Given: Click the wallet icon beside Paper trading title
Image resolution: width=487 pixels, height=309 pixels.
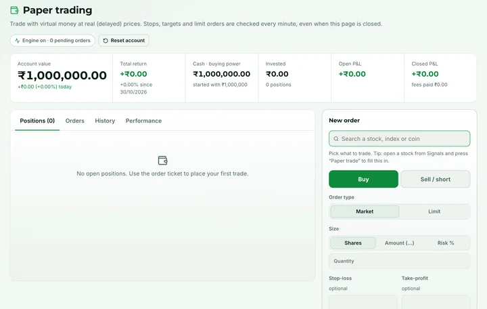Looking at the screenshot, I should click(x=14, y=10).
